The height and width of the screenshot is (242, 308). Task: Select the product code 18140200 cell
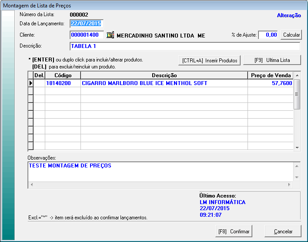pos(62,83)
